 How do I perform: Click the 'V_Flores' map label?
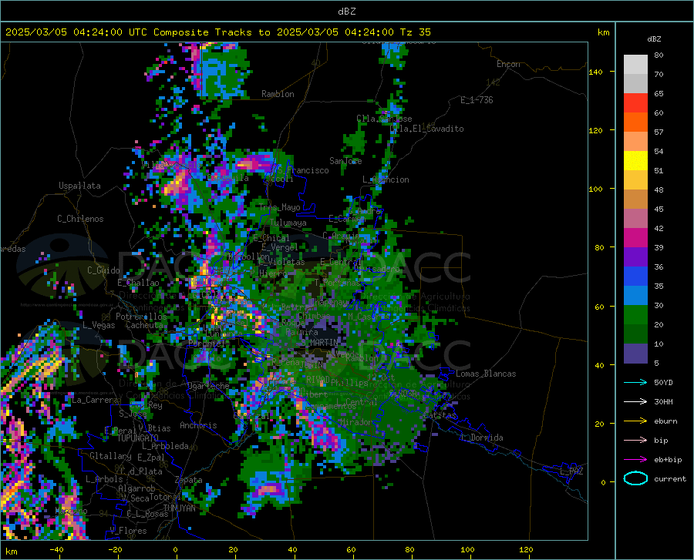[128, 531]
